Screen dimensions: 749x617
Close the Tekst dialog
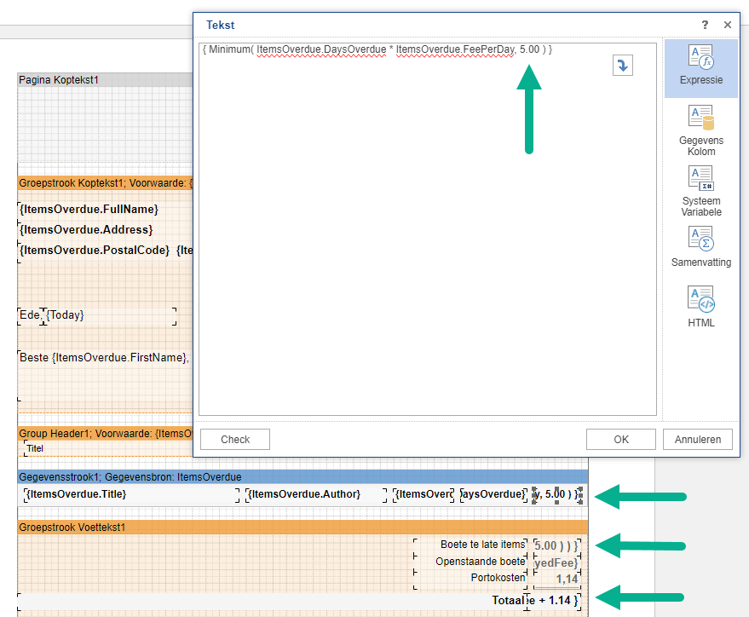coord(728,26)
